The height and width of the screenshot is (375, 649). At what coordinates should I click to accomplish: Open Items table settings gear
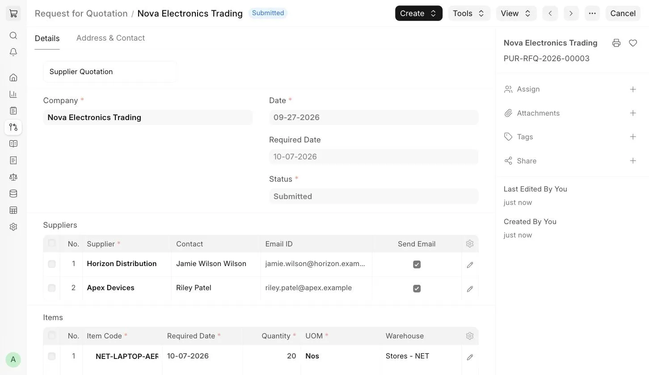pos(470,336)
